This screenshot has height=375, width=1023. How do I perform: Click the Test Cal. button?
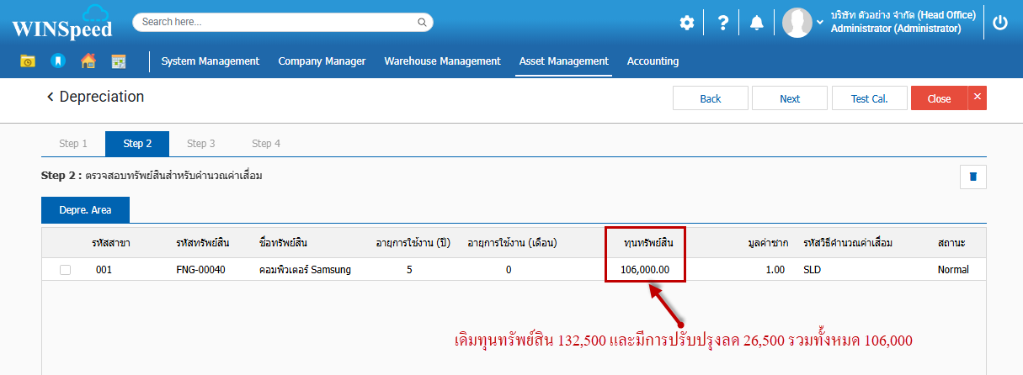click(x=869, y=98)
